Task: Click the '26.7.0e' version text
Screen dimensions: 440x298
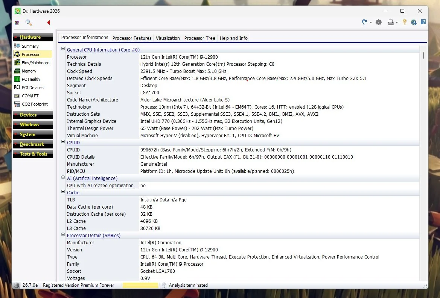Action: coord(30,285)
